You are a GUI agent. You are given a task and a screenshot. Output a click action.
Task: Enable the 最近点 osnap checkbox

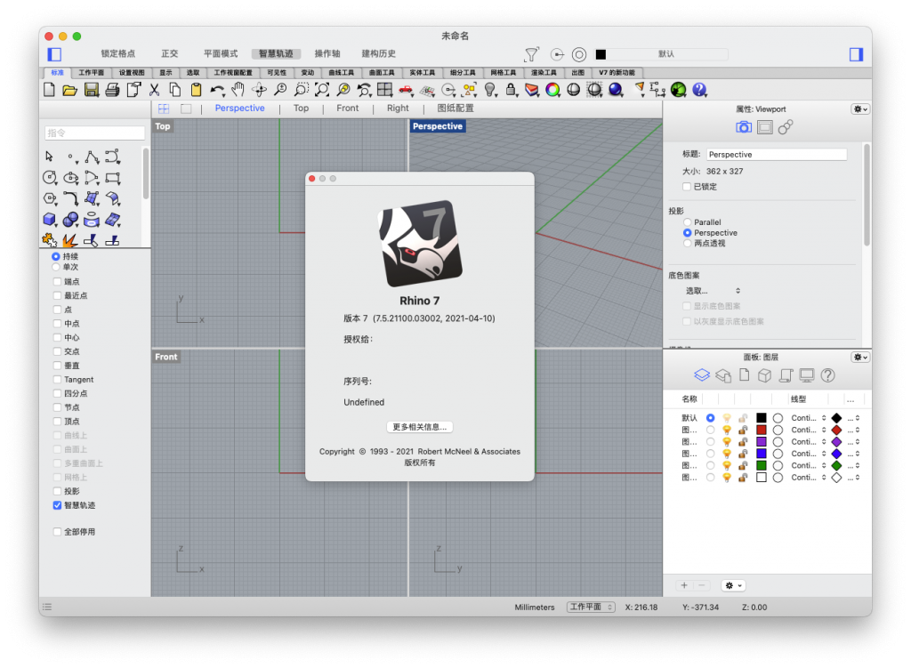click(x=57, y=295)
